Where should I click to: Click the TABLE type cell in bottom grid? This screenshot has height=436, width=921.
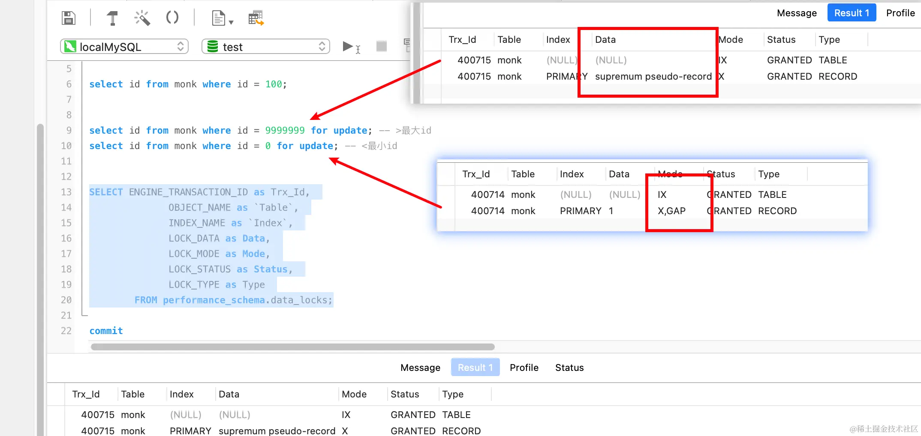click(x=456, y=415)
